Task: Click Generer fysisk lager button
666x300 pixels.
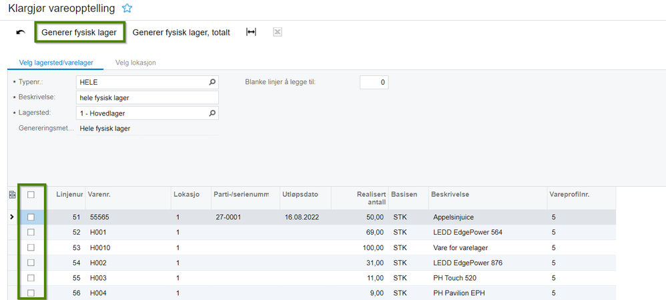Action: click(79, 33)
